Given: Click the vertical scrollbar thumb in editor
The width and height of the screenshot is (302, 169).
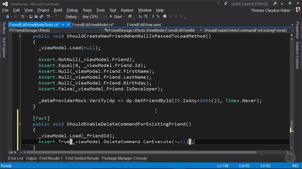Looking at the screenshot, I should click(x=292, y=125).
